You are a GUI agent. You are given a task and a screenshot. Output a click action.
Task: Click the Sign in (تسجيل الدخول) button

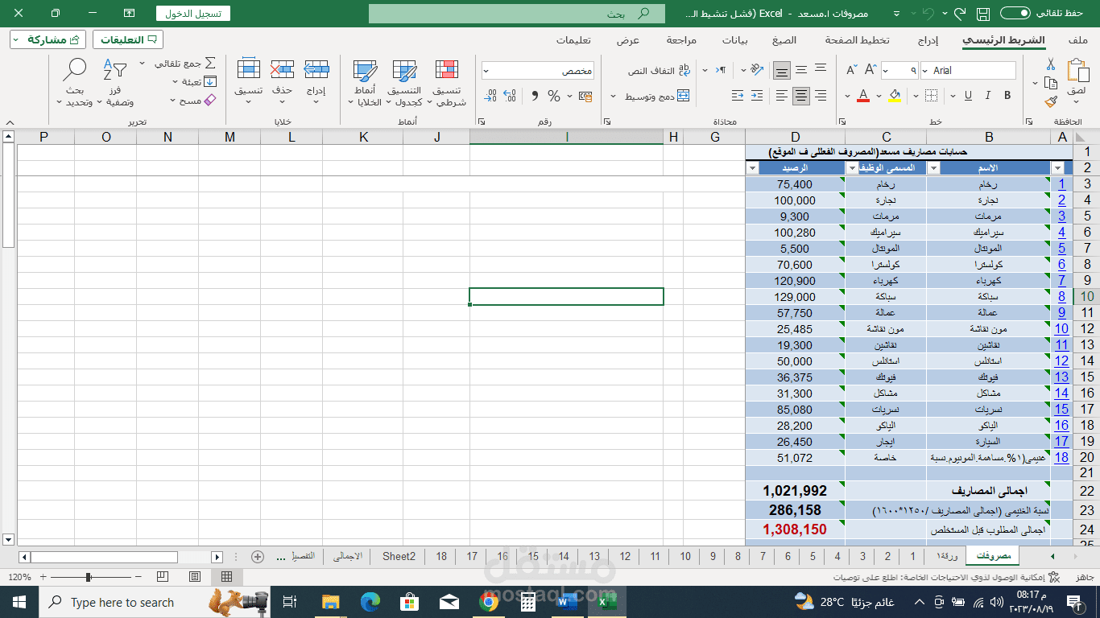tap(193, 14)
